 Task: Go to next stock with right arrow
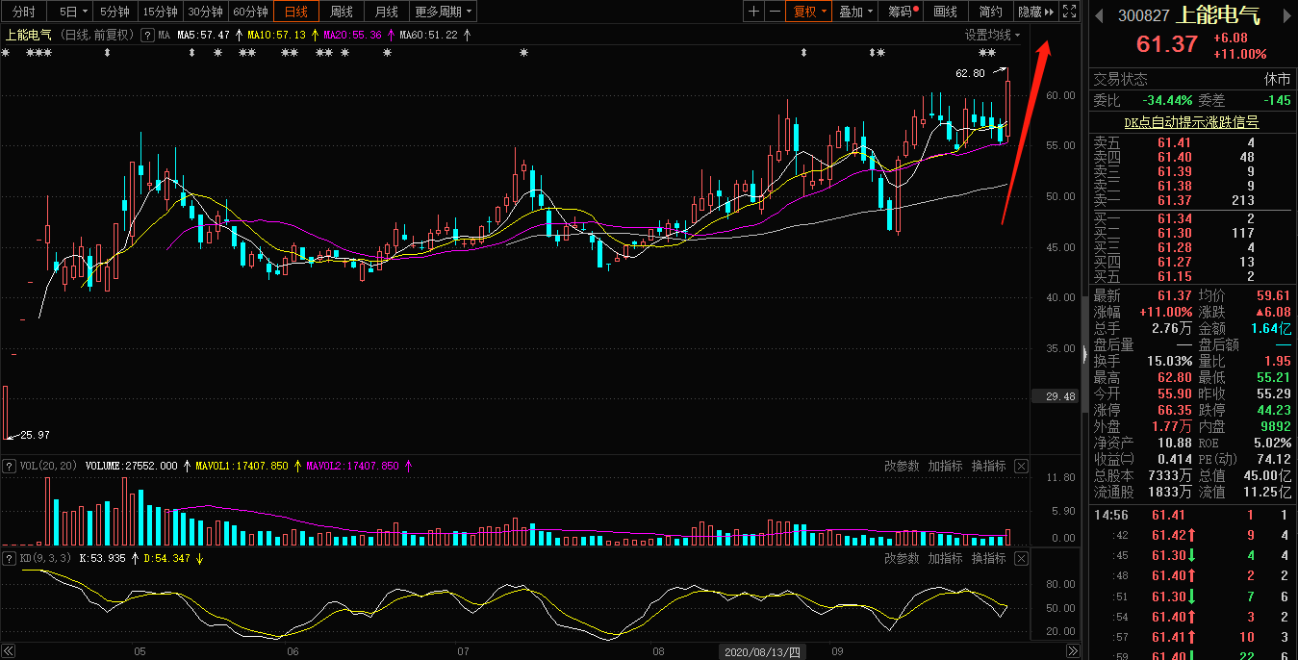click(1286, 16)
